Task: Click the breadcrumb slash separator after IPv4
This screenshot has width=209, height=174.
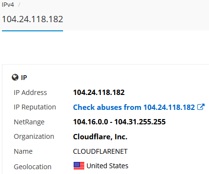Action: [19, 4]
